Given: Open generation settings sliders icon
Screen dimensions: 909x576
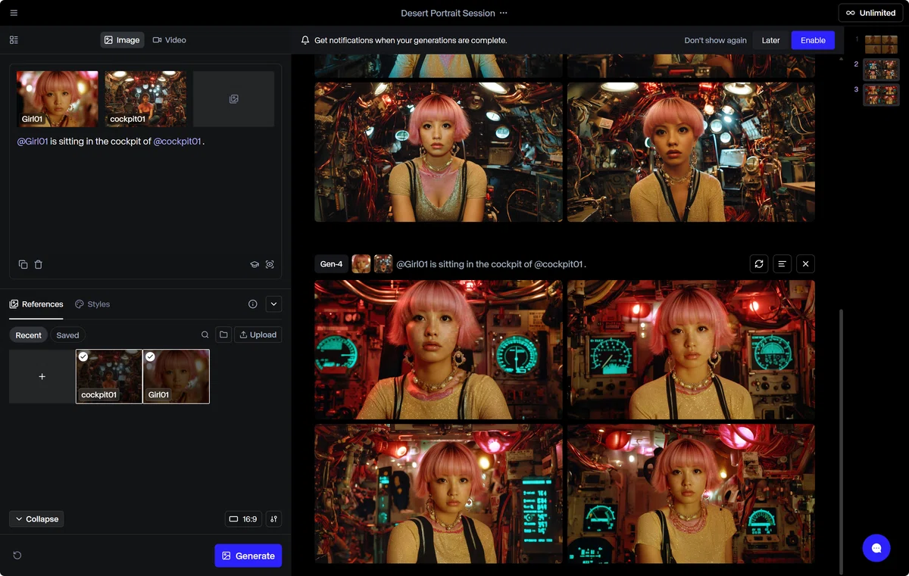Looking at the screenshot, I should coord(274,519).
